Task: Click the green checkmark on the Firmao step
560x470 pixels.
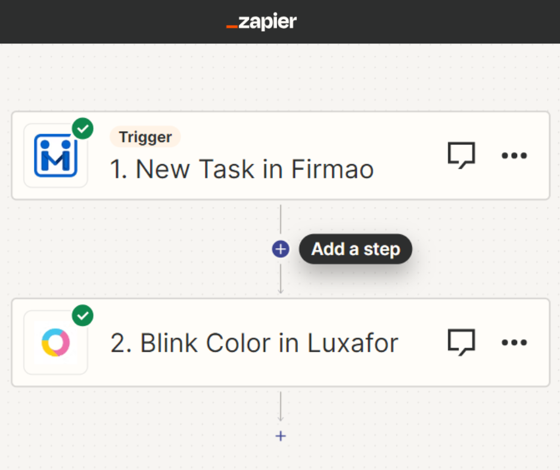Action: pyautogui.click(x=83, y=128)
